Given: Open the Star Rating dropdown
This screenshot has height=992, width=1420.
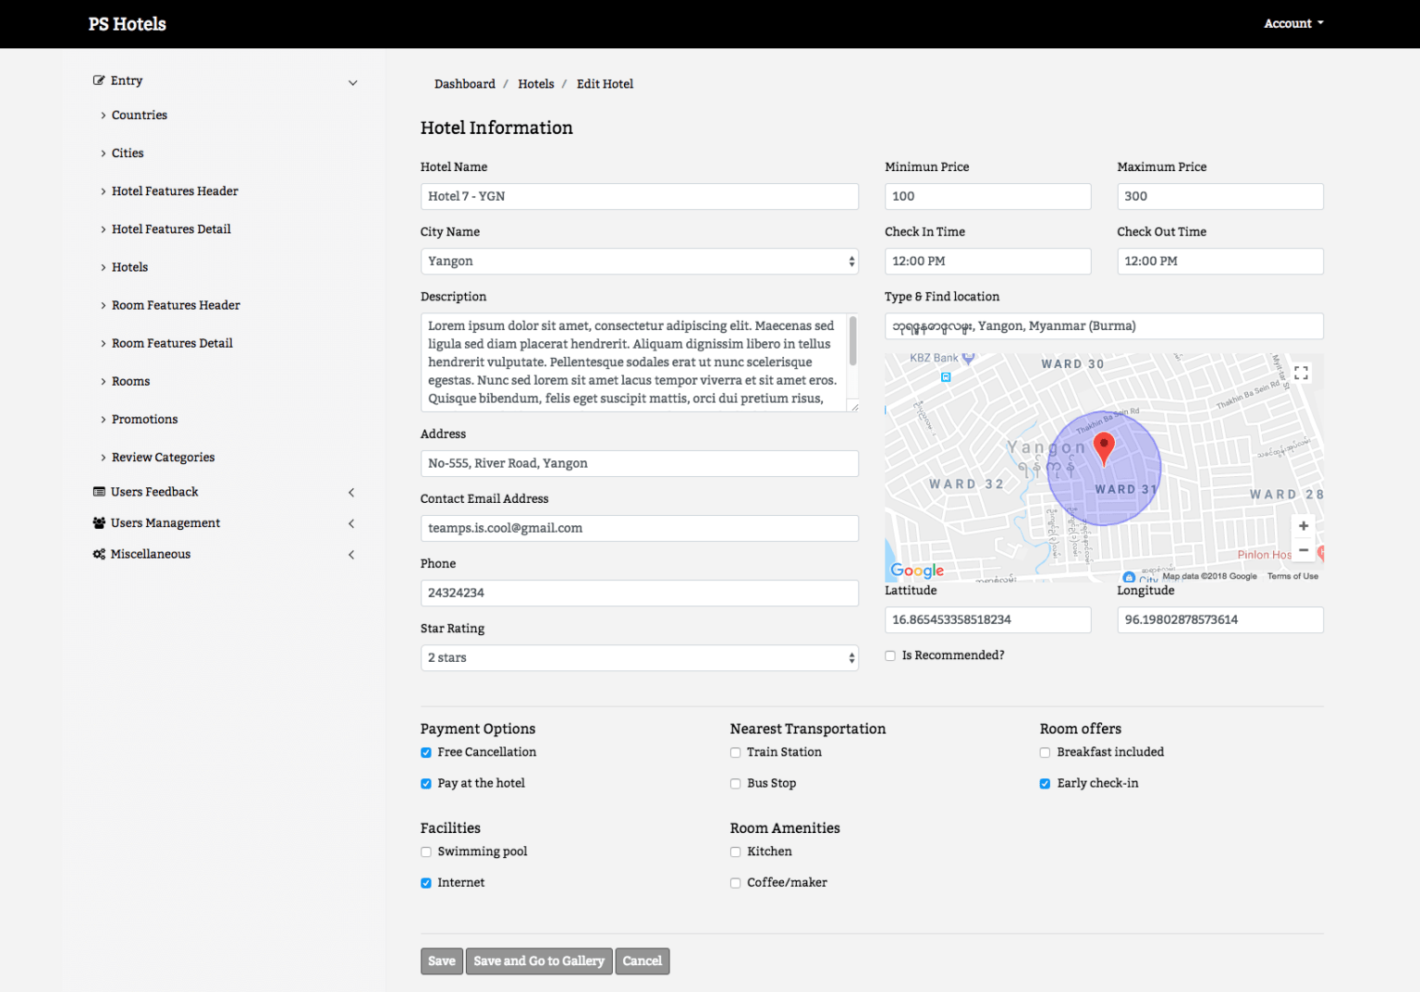Looking at the screenshot, I should coord(639,657).
